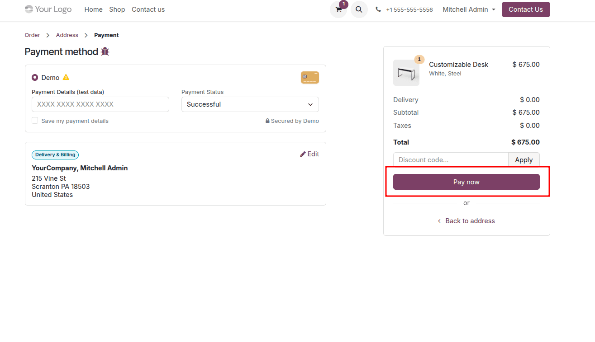This screenshot has height=342, width=595.
Task: Click the phone number +1 555-555-5556
Action: click(409, 9)
